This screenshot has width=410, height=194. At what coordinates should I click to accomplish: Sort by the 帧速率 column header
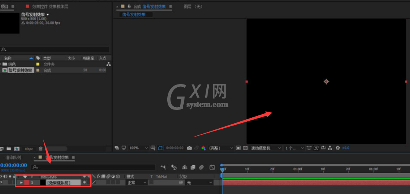[x=88, y=58]
